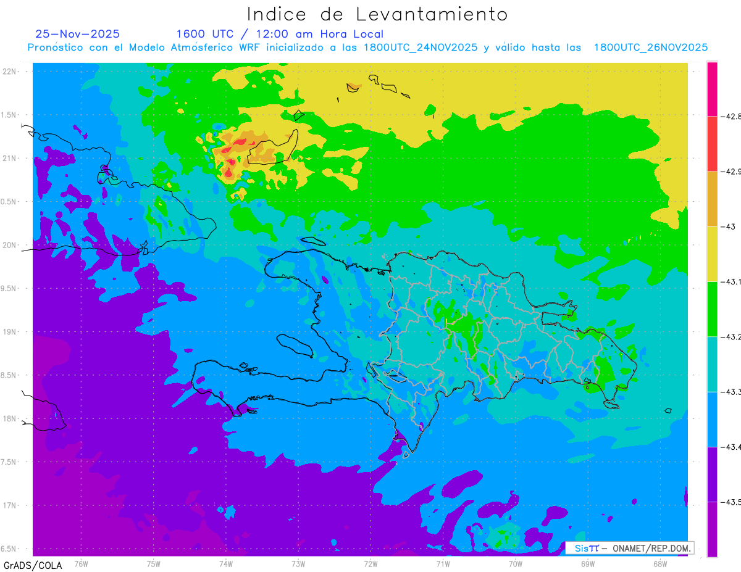Click the legend value "-43.4"
Screen dimensions: 741x572
(731, 447)
